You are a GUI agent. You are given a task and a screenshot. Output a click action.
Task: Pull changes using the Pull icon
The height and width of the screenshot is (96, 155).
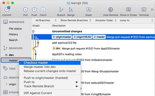[x=25, y=10]
